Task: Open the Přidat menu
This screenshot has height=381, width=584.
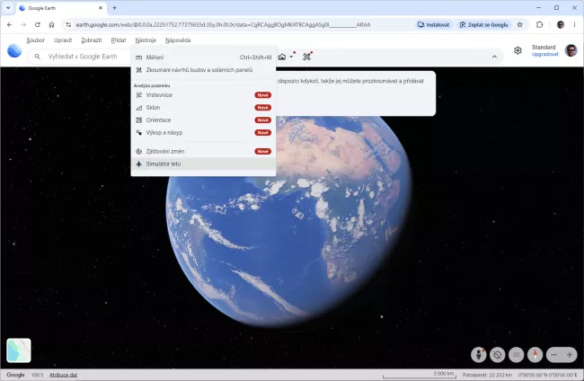Action: [x=119, y=40]
